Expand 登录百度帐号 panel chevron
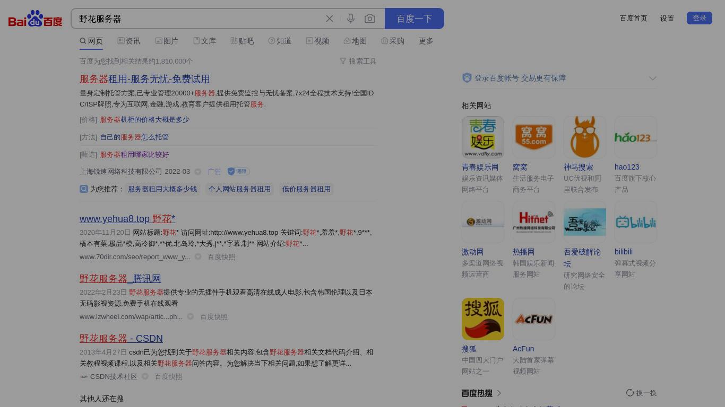Viewport: 725px width, 407px height. click(653, 78)
